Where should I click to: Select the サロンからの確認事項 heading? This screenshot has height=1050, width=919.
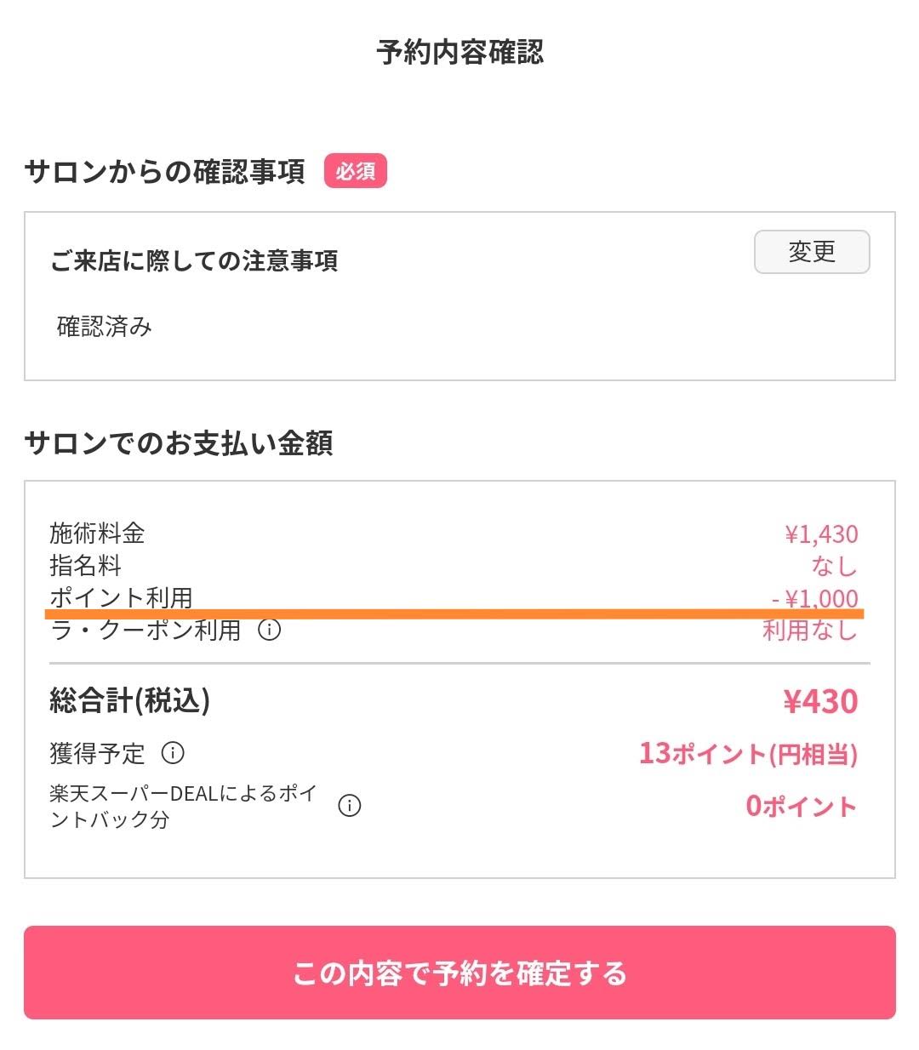coord(165,172)
